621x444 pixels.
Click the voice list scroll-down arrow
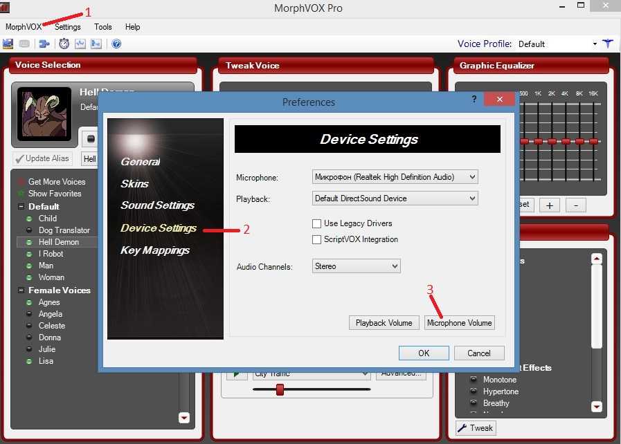(x=183, y=418)
